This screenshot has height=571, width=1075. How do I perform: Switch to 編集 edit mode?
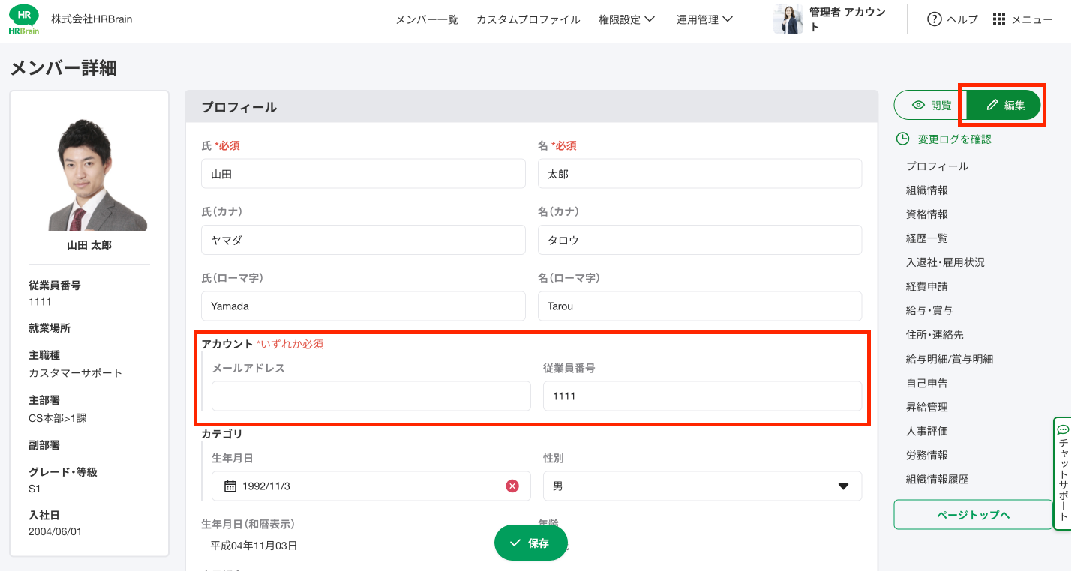(x=1004, y=106)
